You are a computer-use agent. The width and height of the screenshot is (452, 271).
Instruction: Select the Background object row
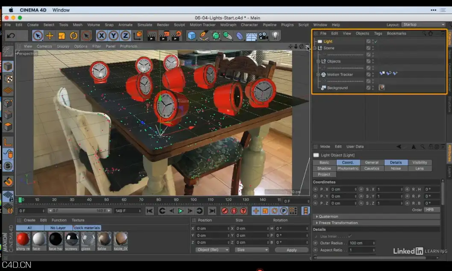point(337,88)
